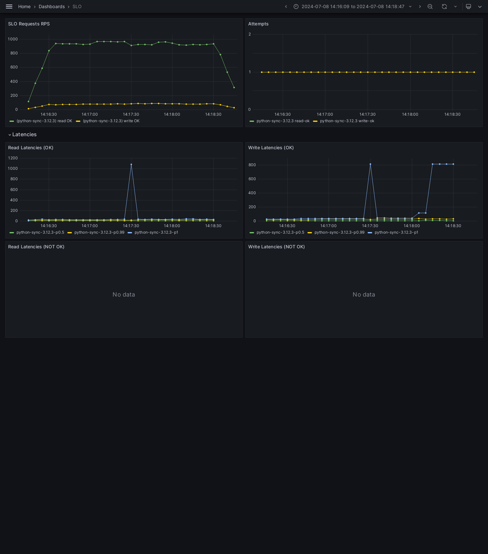
Task: Toggle p0.99 legend in Read Latencies (OK)
Action: 99,232
